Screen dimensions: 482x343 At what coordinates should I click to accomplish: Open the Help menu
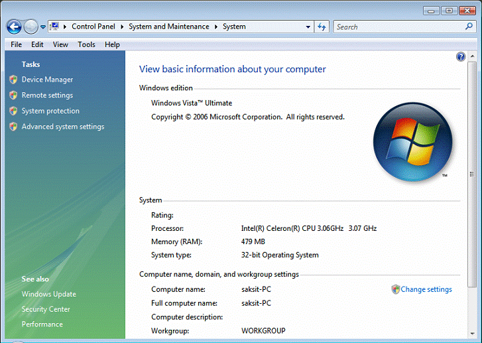(112, 44)
